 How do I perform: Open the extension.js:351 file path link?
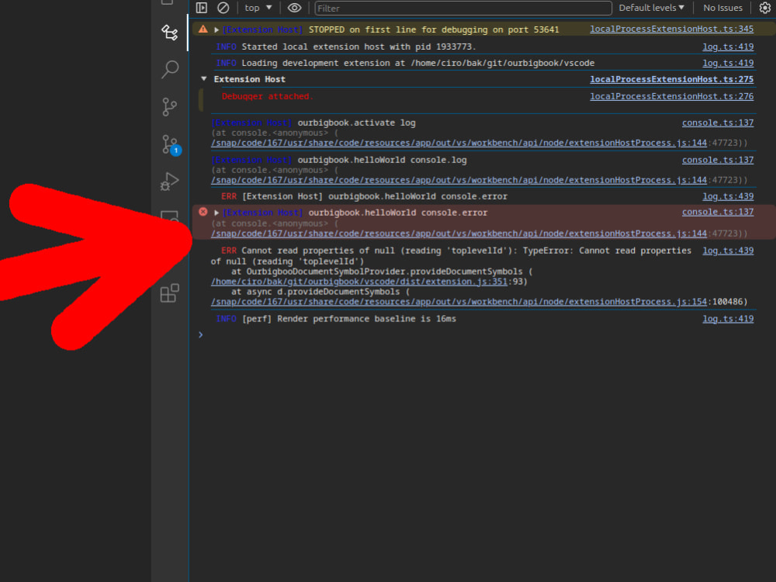[359, 282]
